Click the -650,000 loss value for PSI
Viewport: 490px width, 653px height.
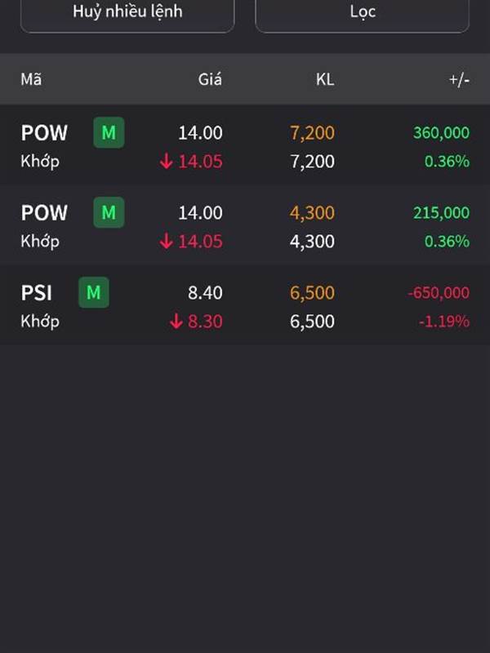[x=439, y=293]
